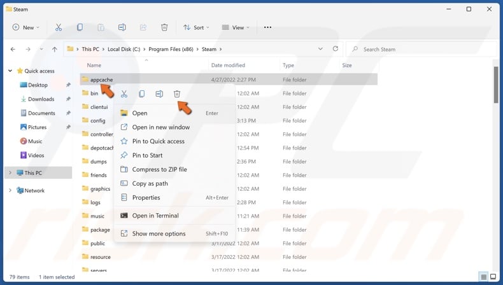Go up one folder level arrow
This screenshot has width=503, height=285.
(55, 49)
